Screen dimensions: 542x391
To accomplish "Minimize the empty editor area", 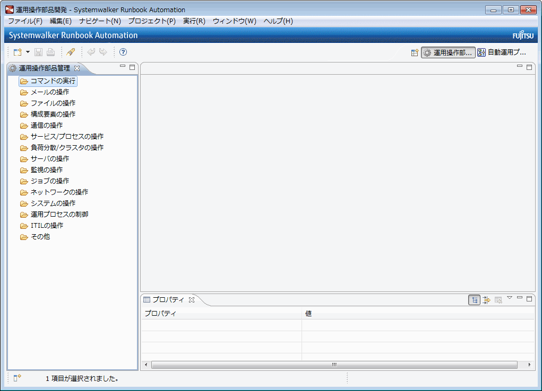I will pos(520,67).
